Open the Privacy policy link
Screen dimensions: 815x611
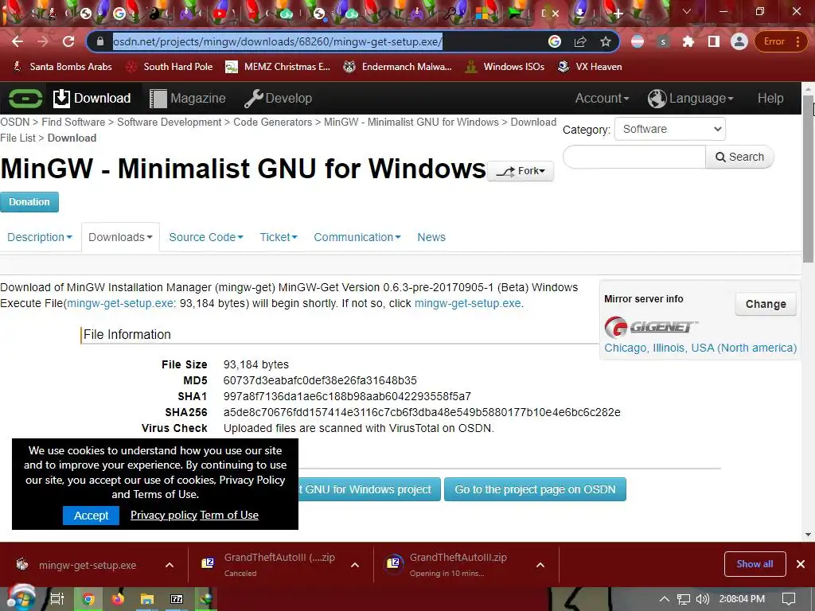[164, 515]
